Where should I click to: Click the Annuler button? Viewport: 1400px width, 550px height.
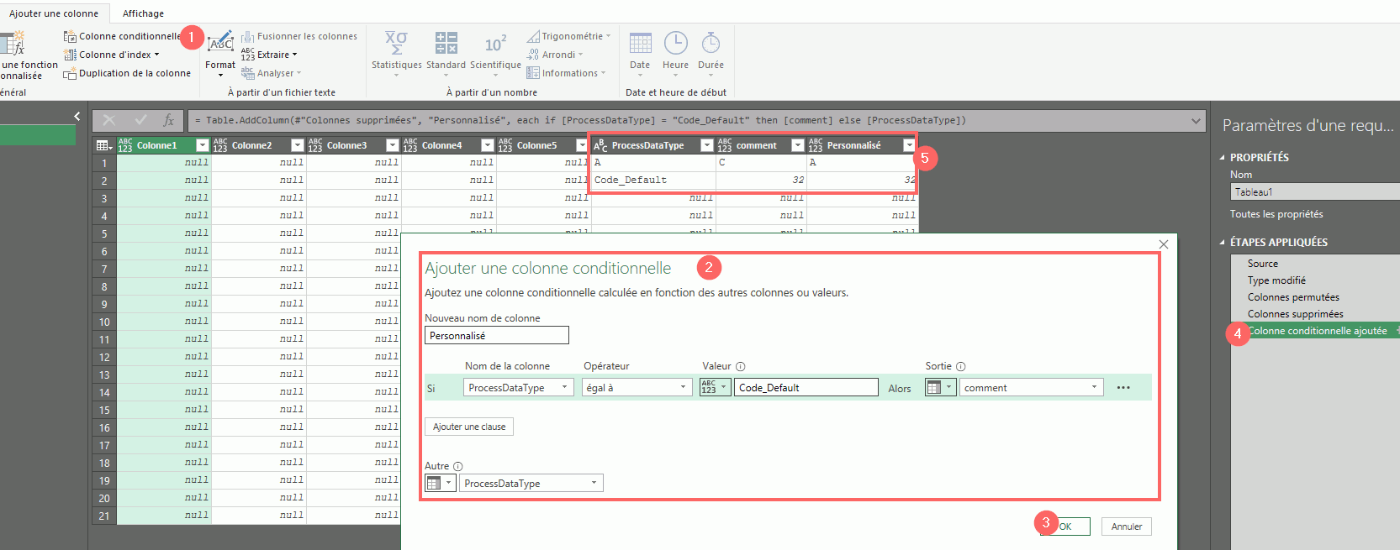pyautogui.click(x=1127, y=526)
